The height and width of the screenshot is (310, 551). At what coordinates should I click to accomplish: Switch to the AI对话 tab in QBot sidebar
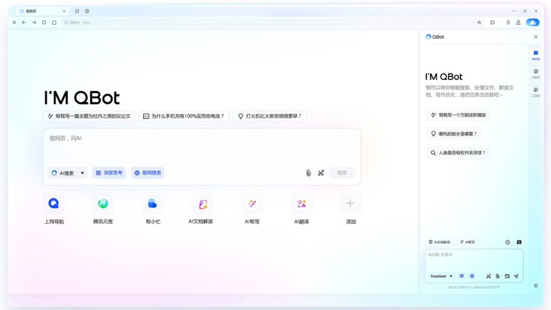pyautogui.click(x=536, y=55)
